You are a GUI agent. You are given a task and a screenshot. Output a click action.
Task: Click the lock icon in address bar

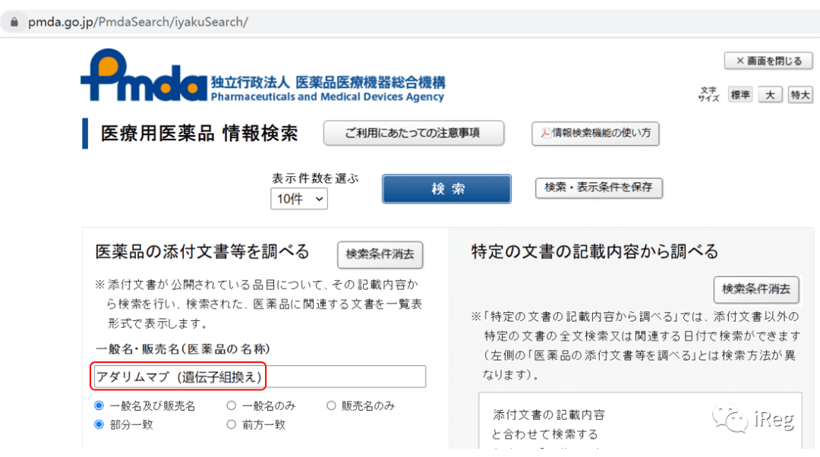[14, 22]
